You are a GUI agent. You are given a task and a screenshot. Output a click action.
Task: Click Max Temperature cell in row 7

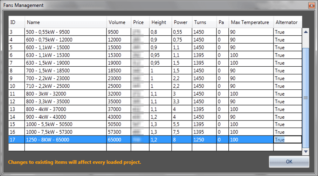click(251, 63)
